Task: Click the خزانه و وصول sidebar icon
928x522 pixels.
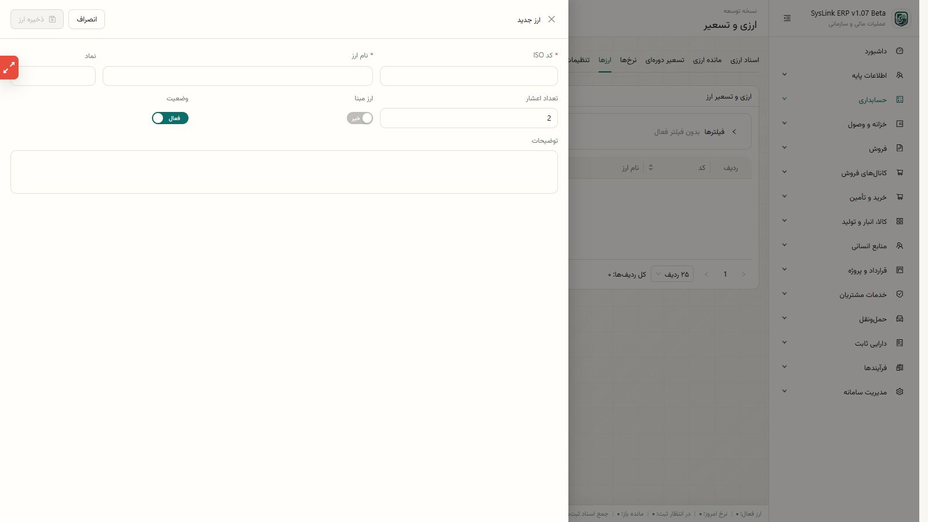Action: (900, 124)
